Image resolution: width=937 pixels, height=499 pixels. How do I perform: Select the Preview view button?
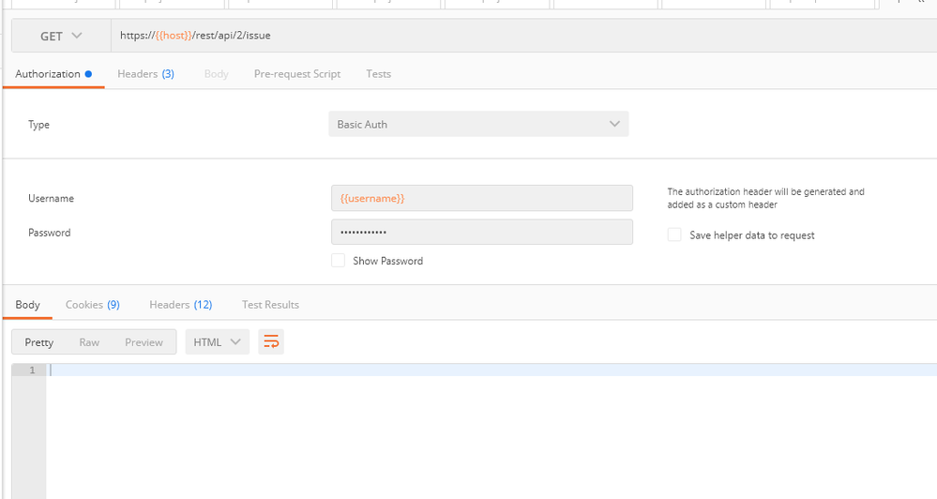tap(144, 342)
